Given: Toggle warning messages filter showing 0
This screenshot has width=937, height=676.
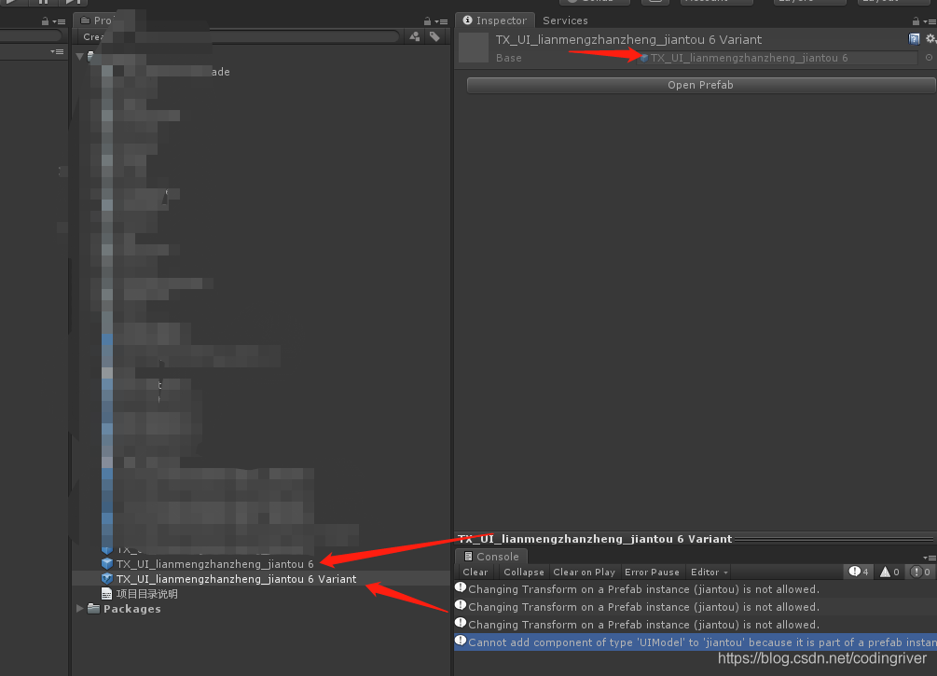Looking at the screenshot, I should pos(889,572).
